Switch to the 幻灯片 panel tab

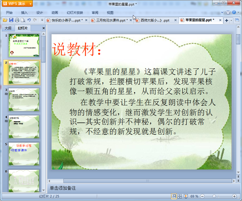pyautogui.click(x=23, y=28)
